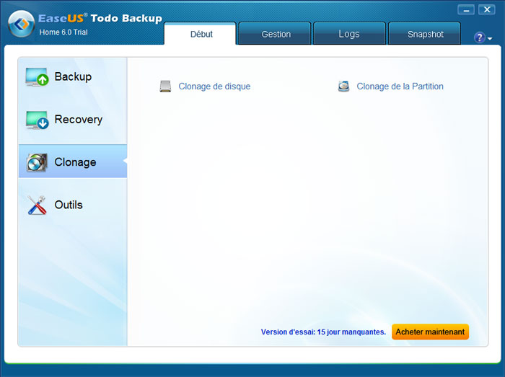Select the Snapshot tab
Viewport: 505px width, 377px height.
click(425, 34)
